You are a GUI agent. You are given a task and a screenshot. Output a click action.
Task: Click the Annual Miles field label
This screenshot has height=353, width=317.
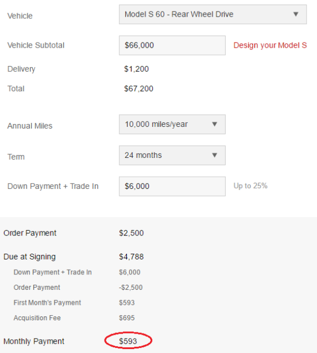tap(30, 126)
